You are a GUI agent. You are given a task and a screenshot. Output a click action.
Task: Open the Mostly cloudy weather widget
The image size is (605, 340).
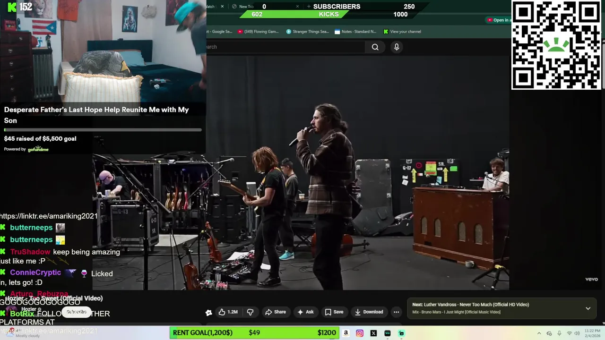(x=22, y=333)
